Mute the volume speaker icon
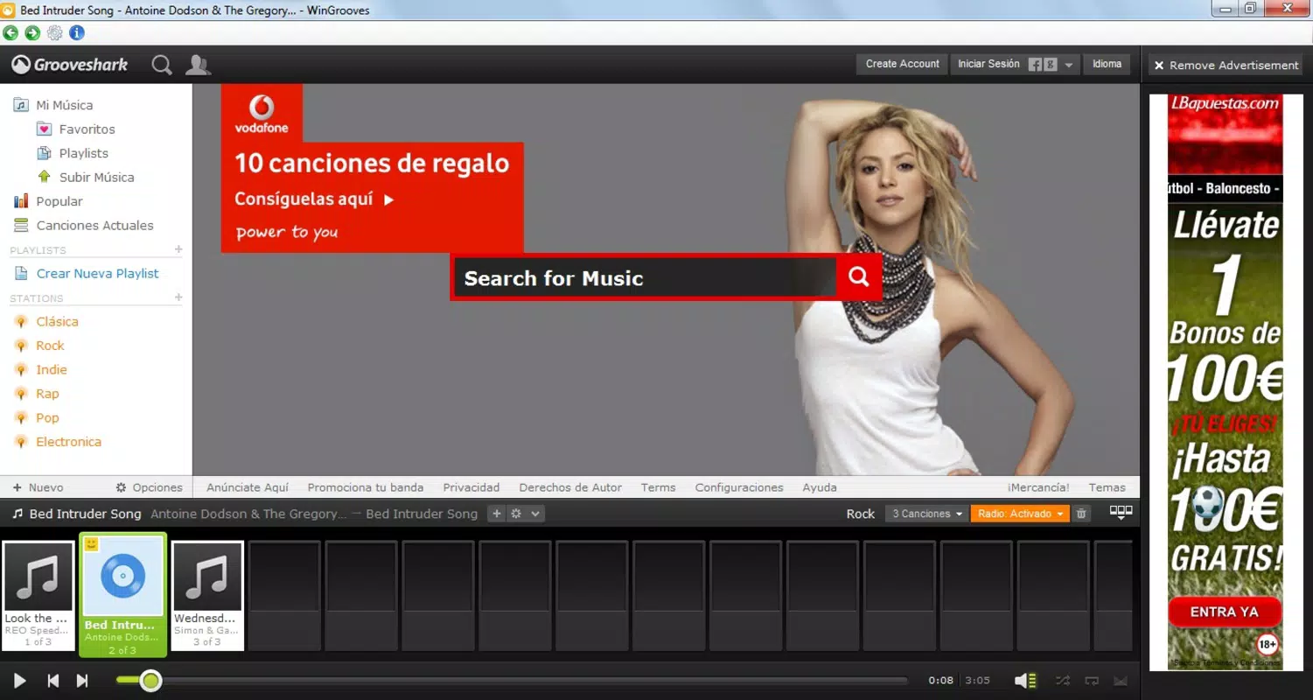 point(1025,680)
